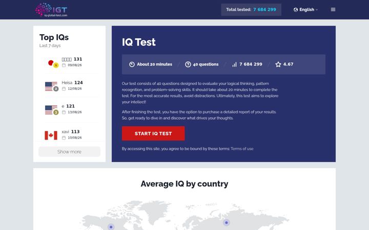Viewport: 369px width, 230px height.
Task: Click the Canada flag next to xavi
Action: 51,135
